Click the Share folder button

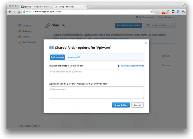(121, 105)
